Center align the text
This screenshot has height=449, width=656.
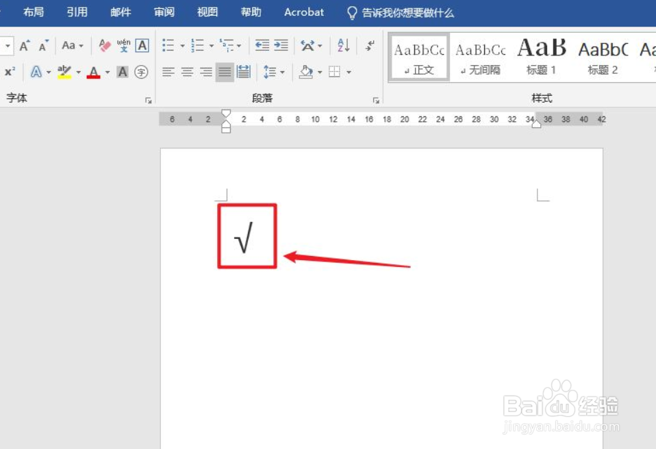click(x=187, y=72)
